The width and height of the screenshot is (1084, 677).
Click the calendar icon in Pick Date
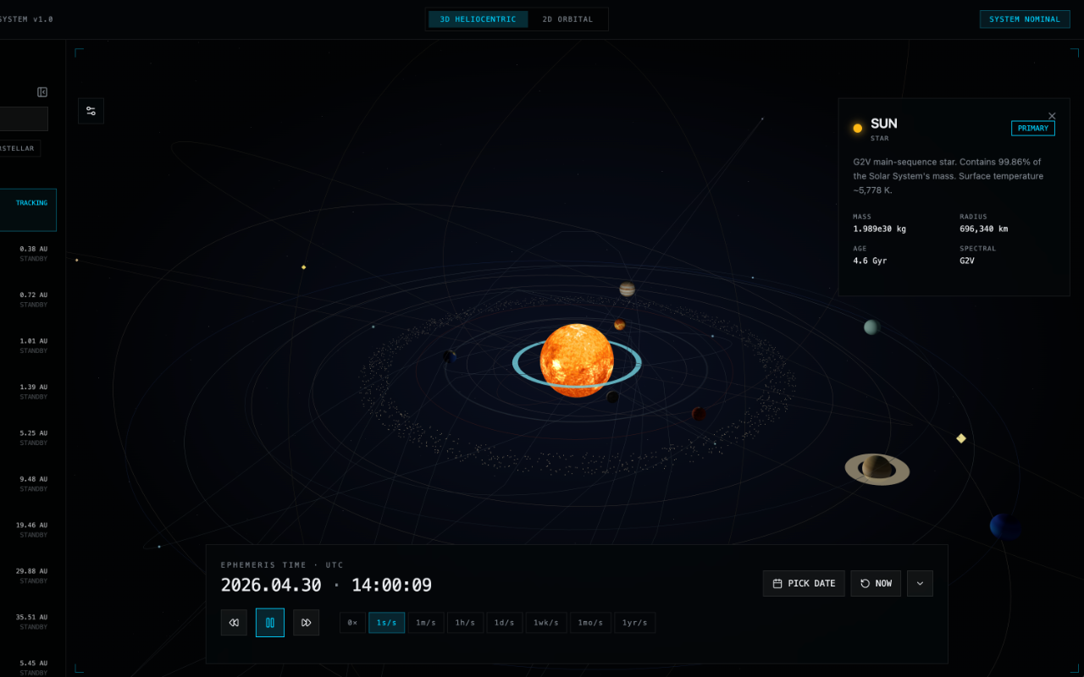coord(777,583)
